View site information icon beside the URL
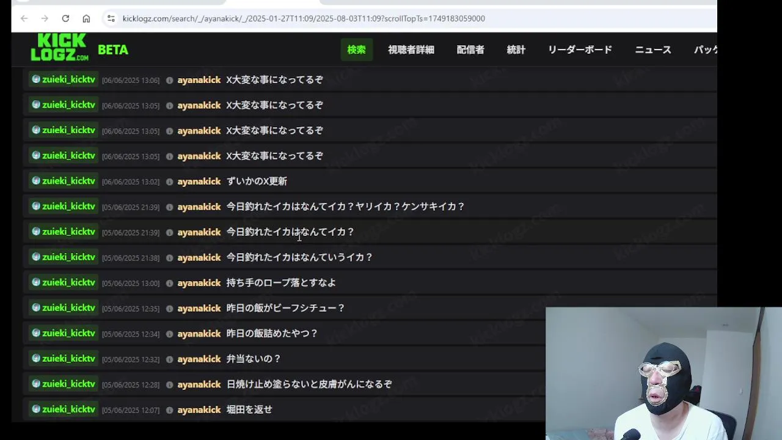This screenshot has height=440, width=782. (x=111, y=18)
